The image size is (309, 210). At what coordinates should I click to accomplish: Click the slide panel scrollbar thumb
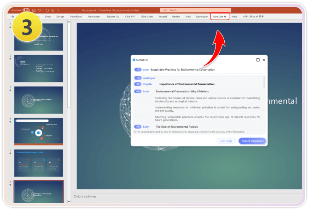point(69,65)
